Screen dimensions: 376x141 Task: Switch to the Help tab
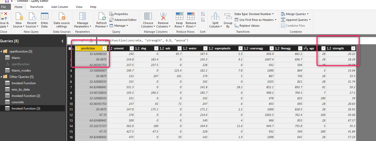coord(93,7)
